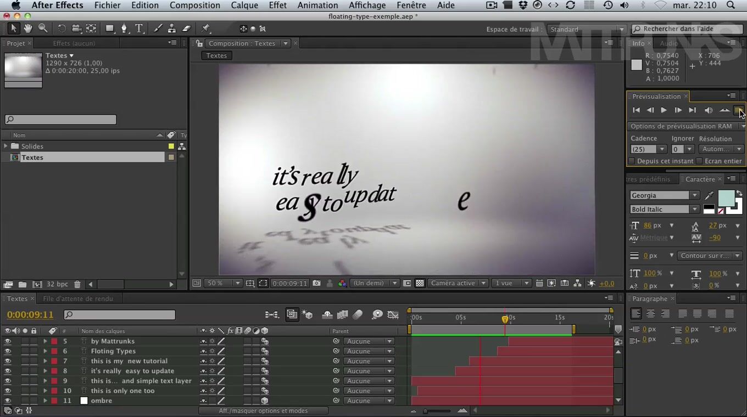Click the eyedropper in Caractère panel
This screenshot has height=417, width=747.
[709, 195]
